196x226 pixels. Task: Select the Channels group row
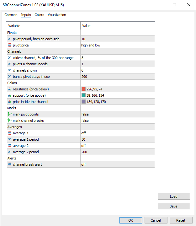coord(81,51)
